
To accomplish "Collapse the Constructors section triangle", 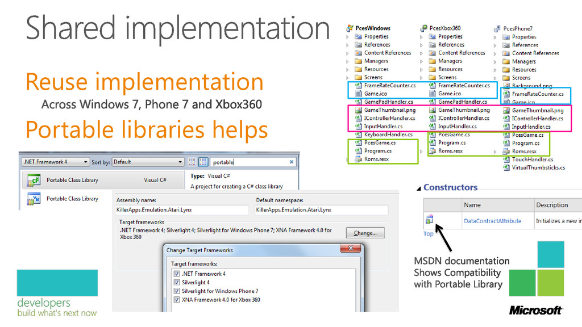I will click(419, 188).
